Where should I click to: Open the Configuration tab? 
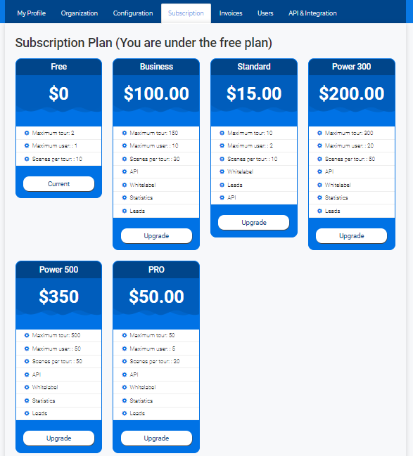tap(133, 13)
